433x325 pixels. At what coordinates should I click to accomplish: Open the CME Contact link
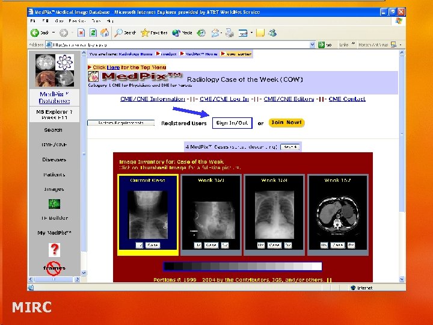coord(347,99)
